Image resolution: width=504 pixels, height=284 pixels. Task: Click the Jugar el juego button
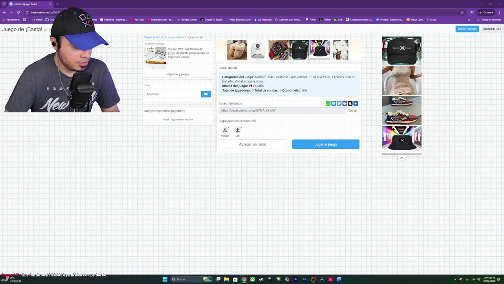coord(326,144)
